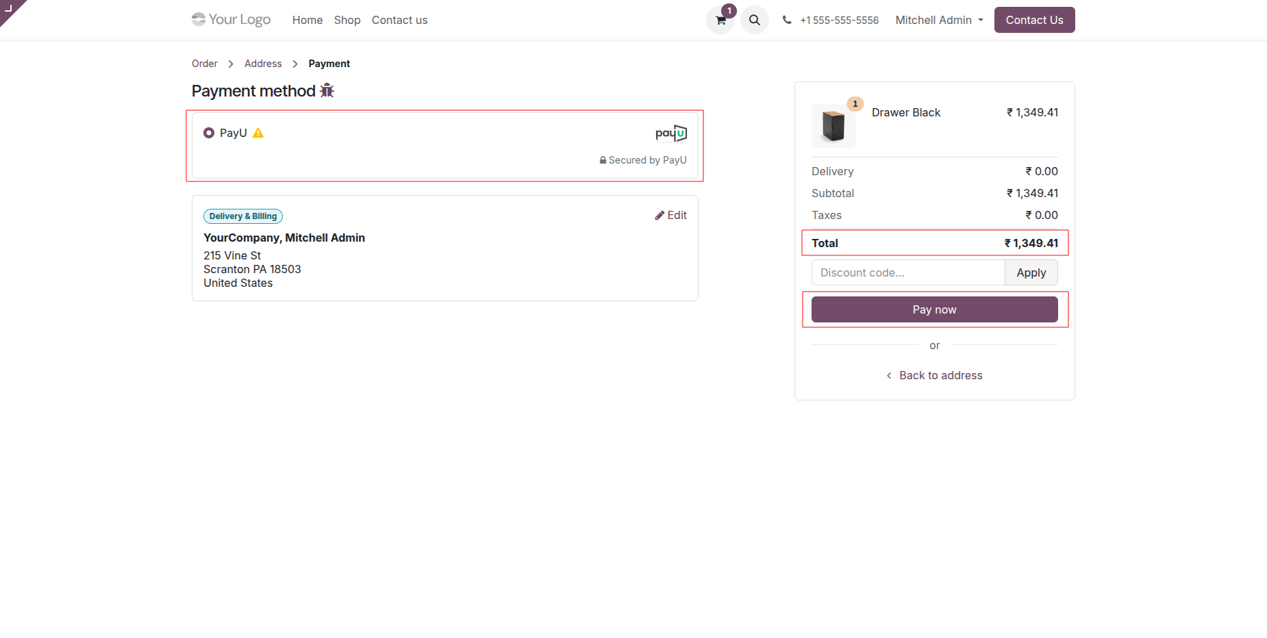
Task: Open the Shop menu item
Action: tap(347, 21)
